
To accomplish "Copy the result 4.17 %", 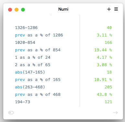I will [x=104, y=57].
